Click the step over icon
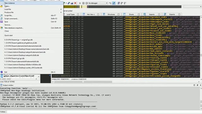The image size is (202, 114). coord(122,3)
